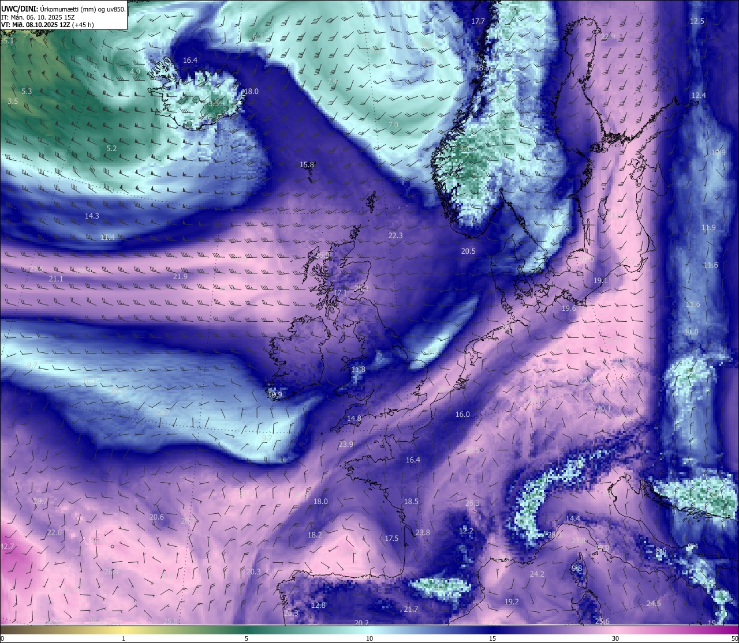This screenshot has height=643, width=739.
Task: Click the 12.8 value over Spain
Action: pyautogui.click(x=318, y=606)
